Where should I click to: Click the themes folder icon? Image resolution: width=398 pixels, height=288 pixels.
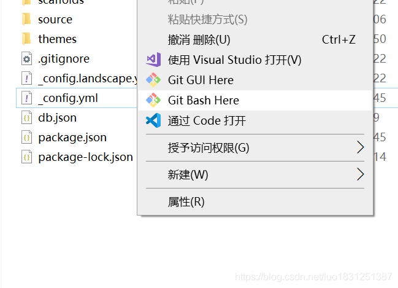pyautogui.click(x=26, y=39)
